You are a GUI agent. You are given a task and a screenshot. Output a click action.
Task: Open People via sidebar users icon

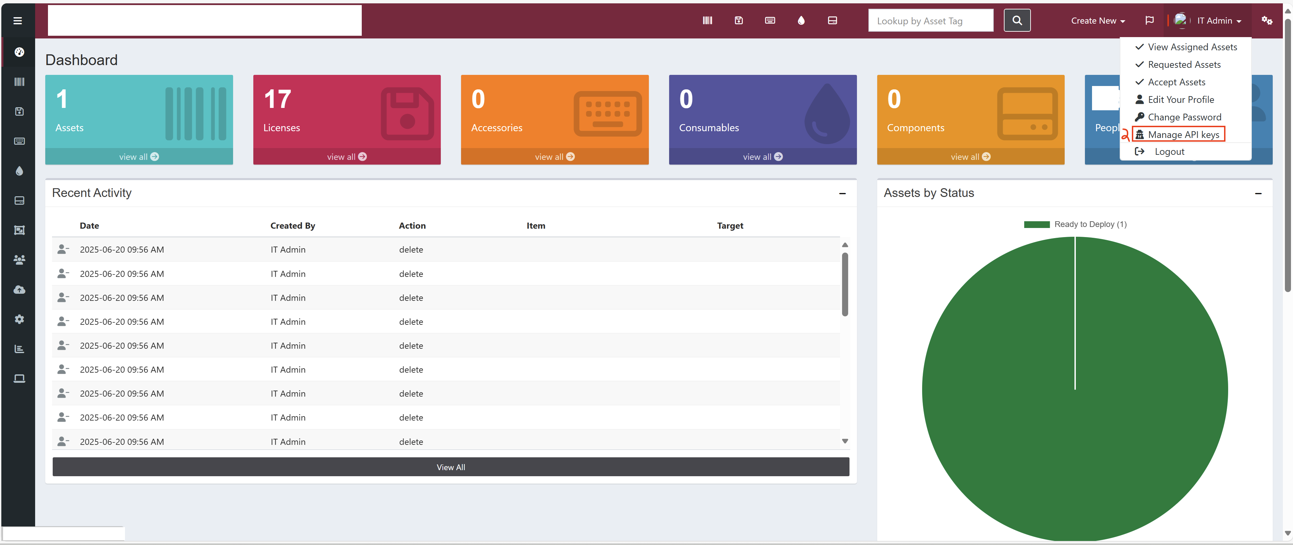pos(19,260)
